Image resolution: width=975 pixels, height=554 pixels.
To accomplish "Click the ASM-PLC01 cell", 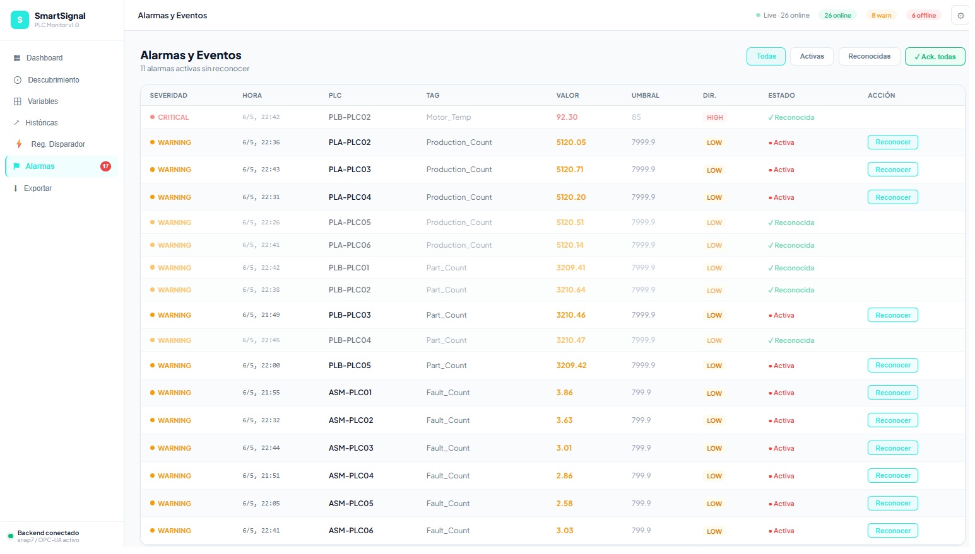I will [x=350, y=393].
